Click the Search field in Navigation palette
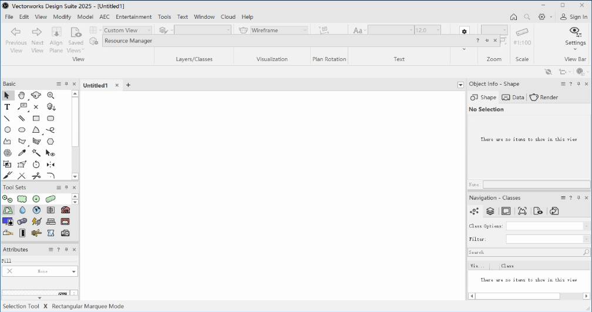This screenshot has width=592, height=312. (x=524, y=252)
